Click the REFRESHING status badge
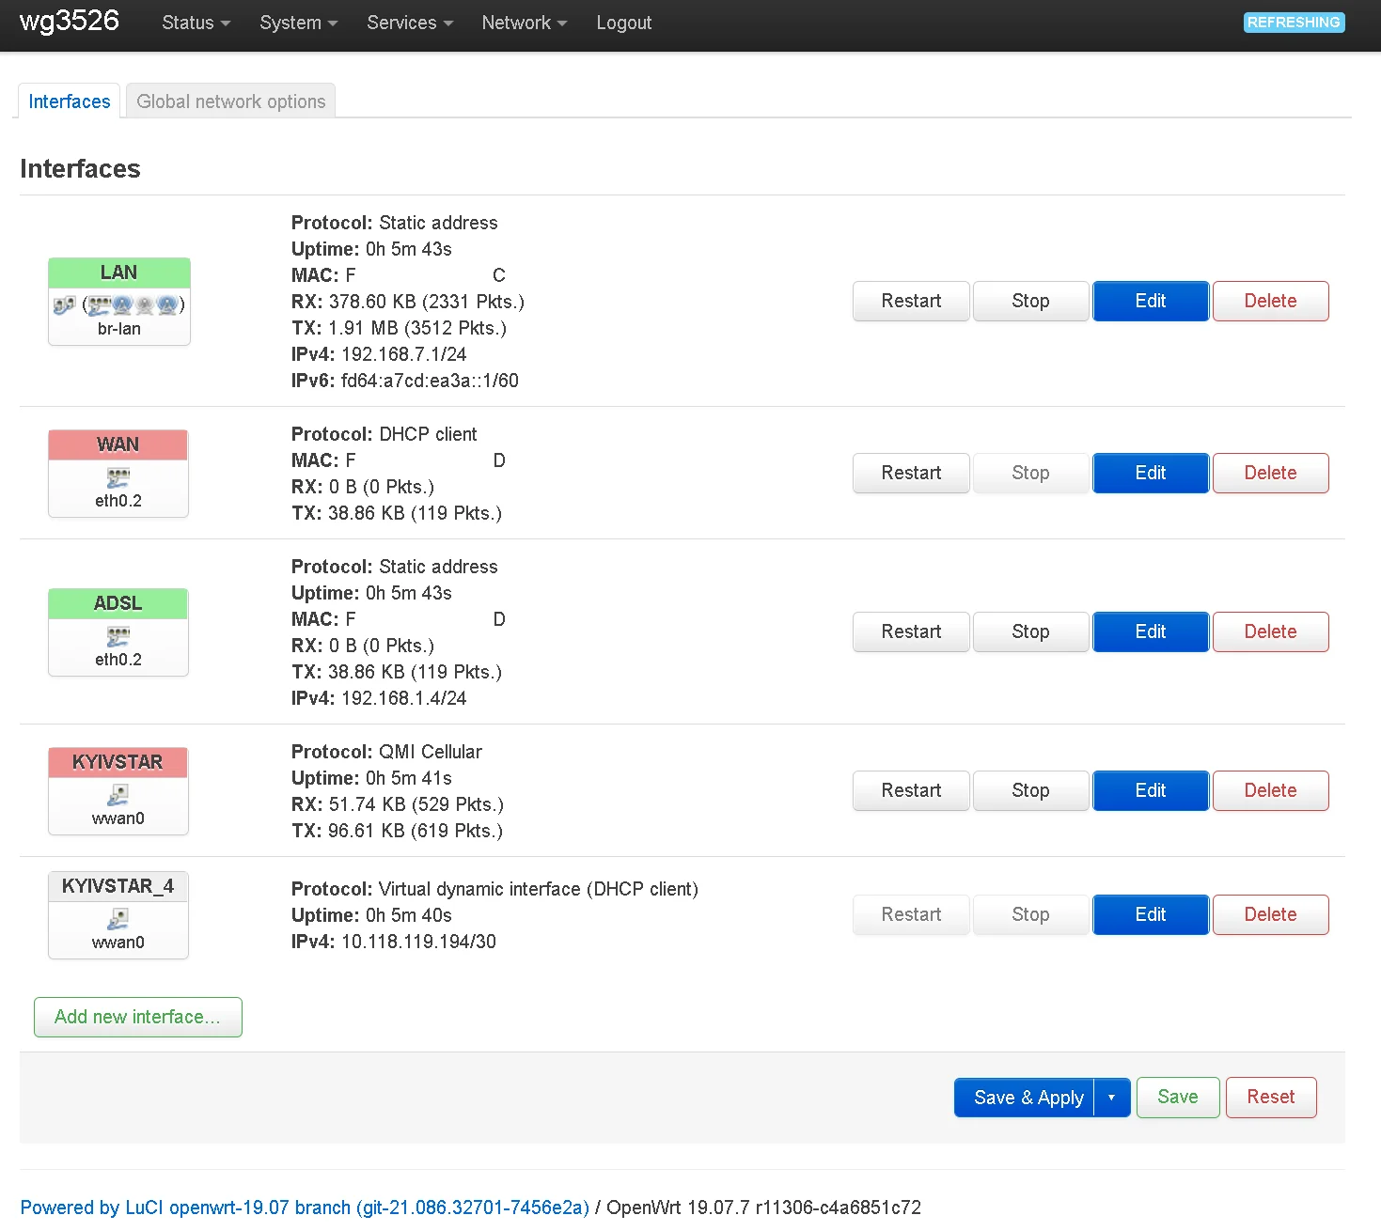This screenshot has width=1381, height=1231. 1294,23
